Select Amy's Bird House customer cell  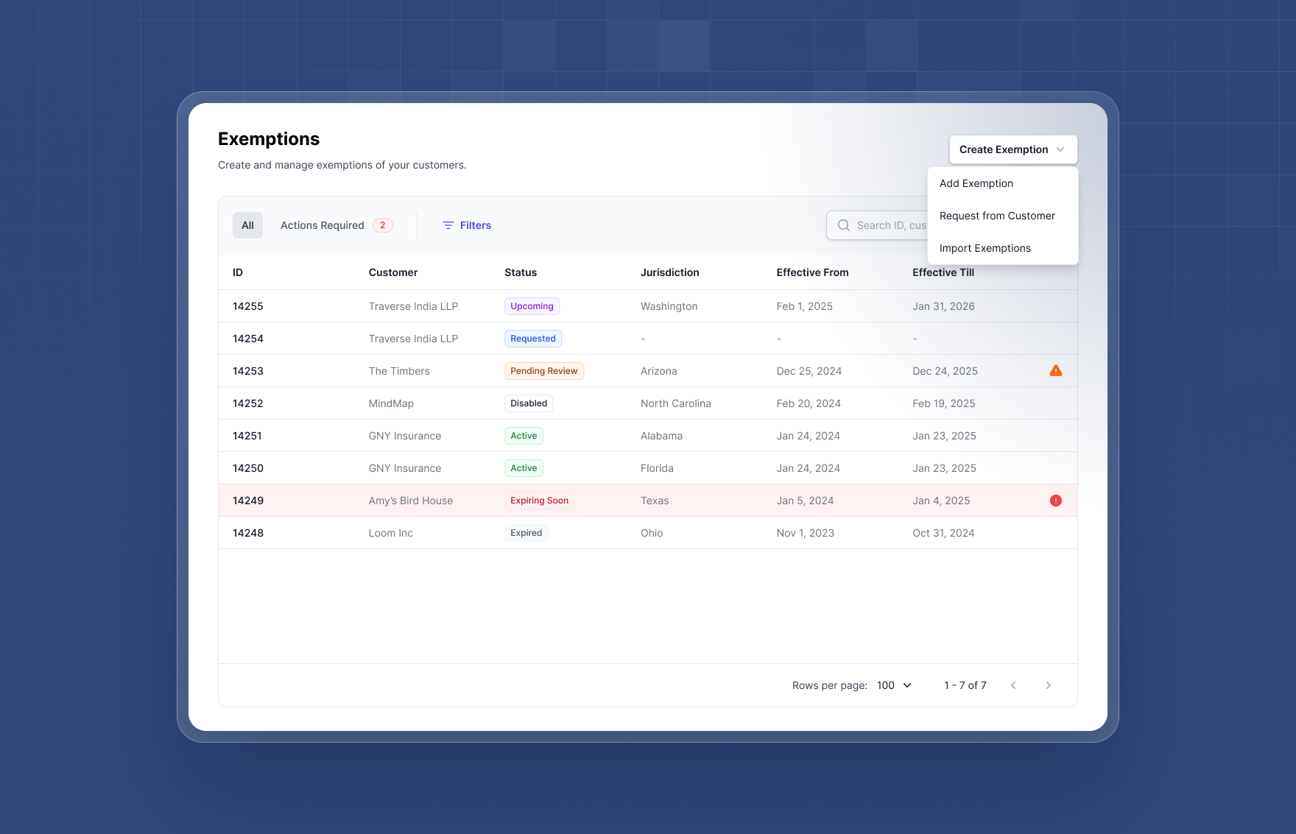click(411, 501)
